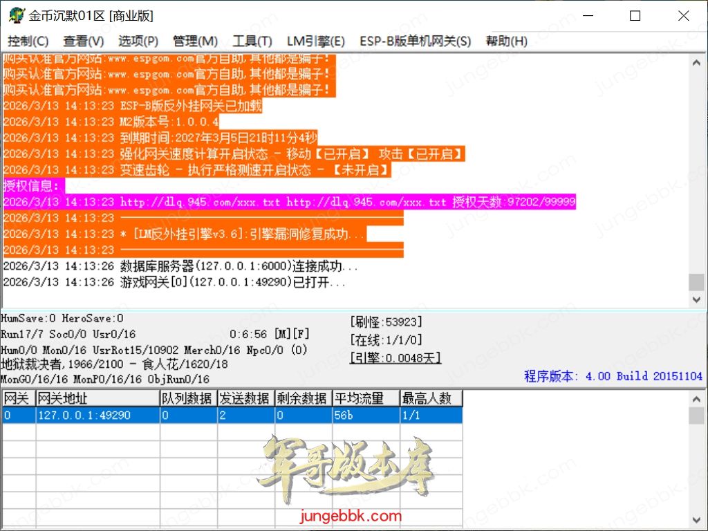Open the 管理(M) menu
Viewport: 708px width, 531px height.
click(x=195, y=41)
